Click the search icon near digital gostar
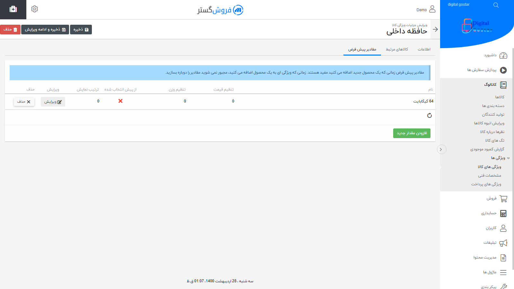 (x=496, y=5)
